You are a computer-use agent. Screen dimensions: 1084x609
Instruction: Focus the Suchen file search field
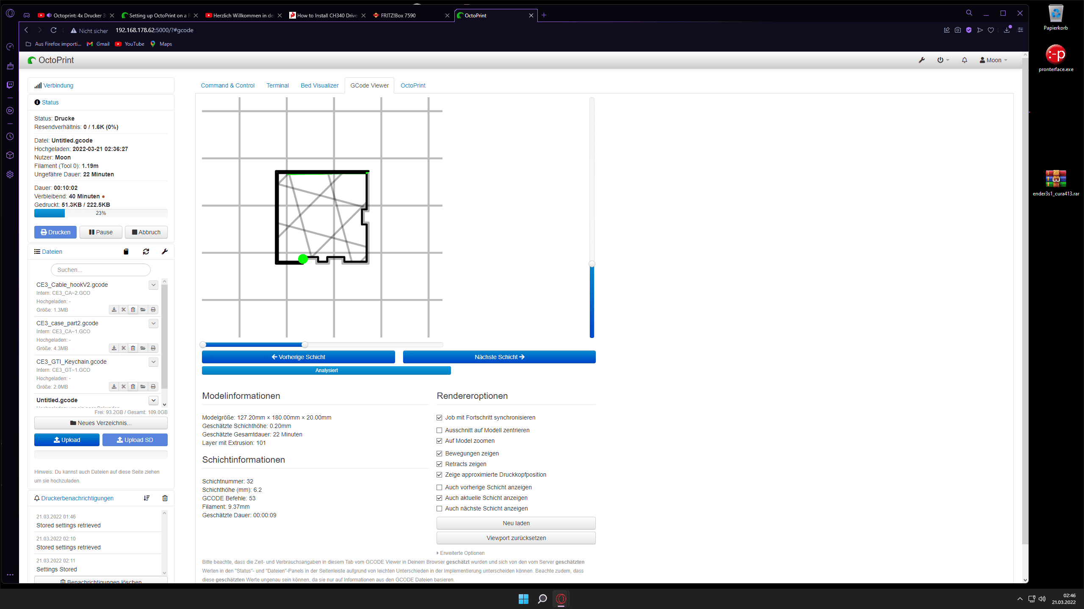click(101, 270)
